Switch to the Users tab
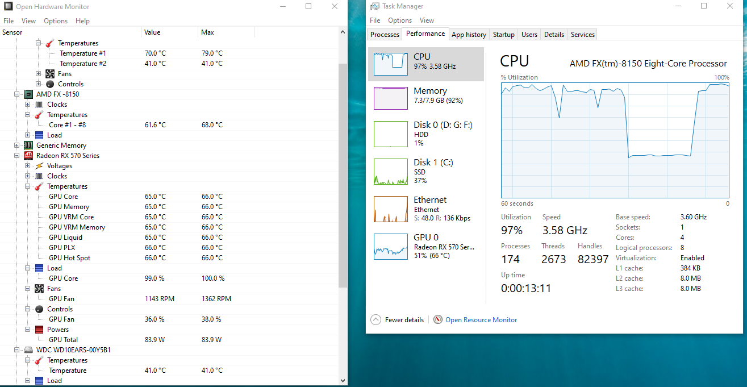The width and height of the screenshot is (747, 387). click(x=529, y=35)
